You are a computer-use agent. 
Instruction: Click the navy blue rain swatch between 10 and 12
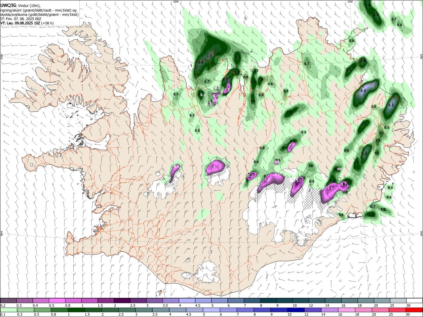tap(296, 310)
